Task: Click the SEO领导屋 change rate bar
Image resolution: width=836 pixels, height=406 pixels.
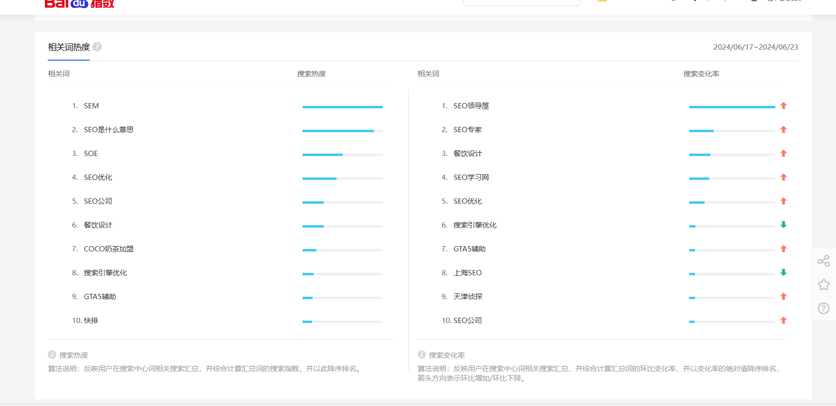Action: 732,107
